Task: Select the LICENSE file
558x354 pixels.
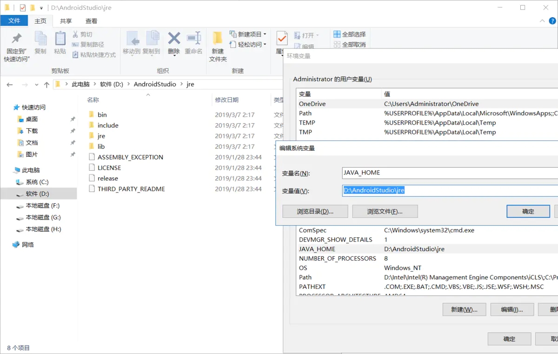Action: 109,168
